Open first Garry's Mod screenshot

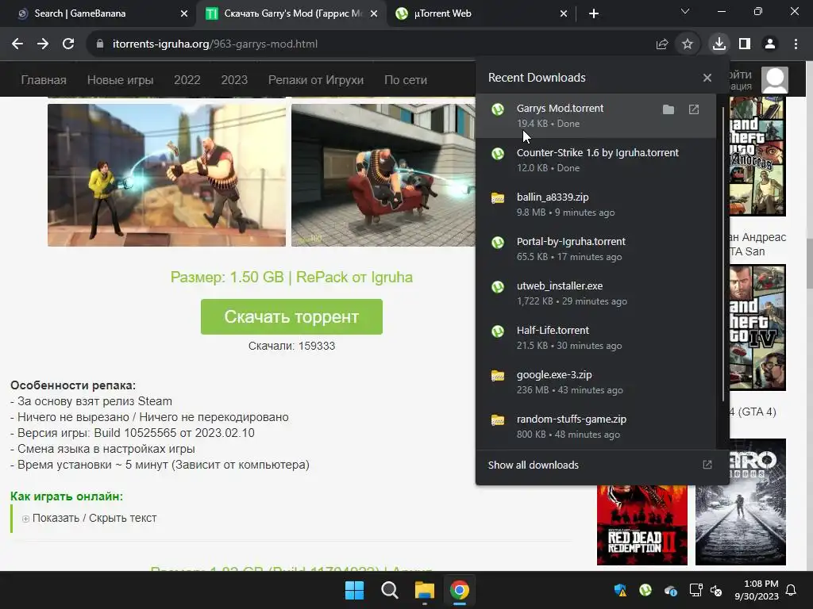coord(167,175)
